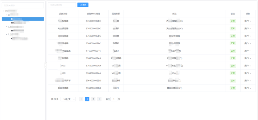Screen dimensions: 258x120
Task: Click 正常 status tag in 8769000002BD row
Action: [233, 81]
